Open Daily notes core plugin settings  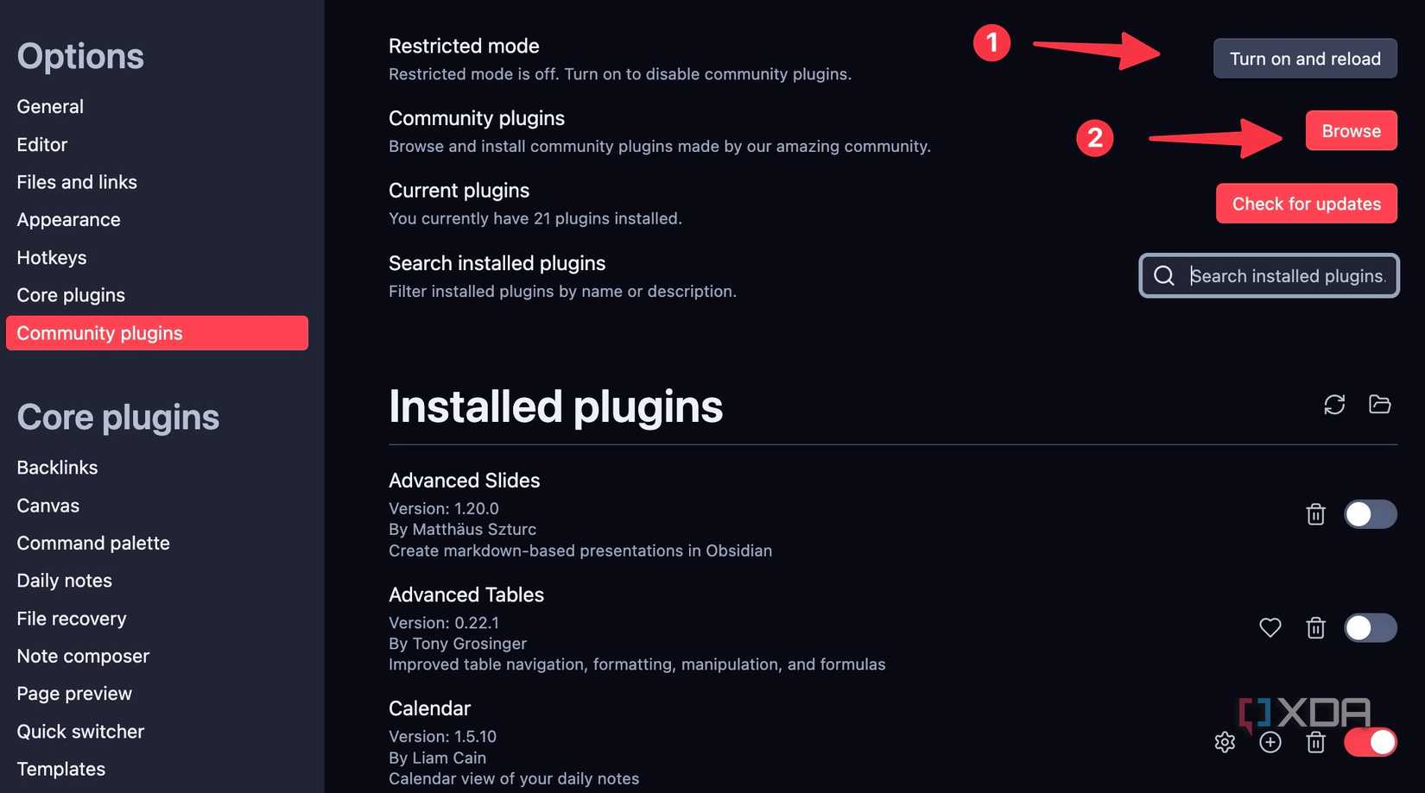click(65, 581)
